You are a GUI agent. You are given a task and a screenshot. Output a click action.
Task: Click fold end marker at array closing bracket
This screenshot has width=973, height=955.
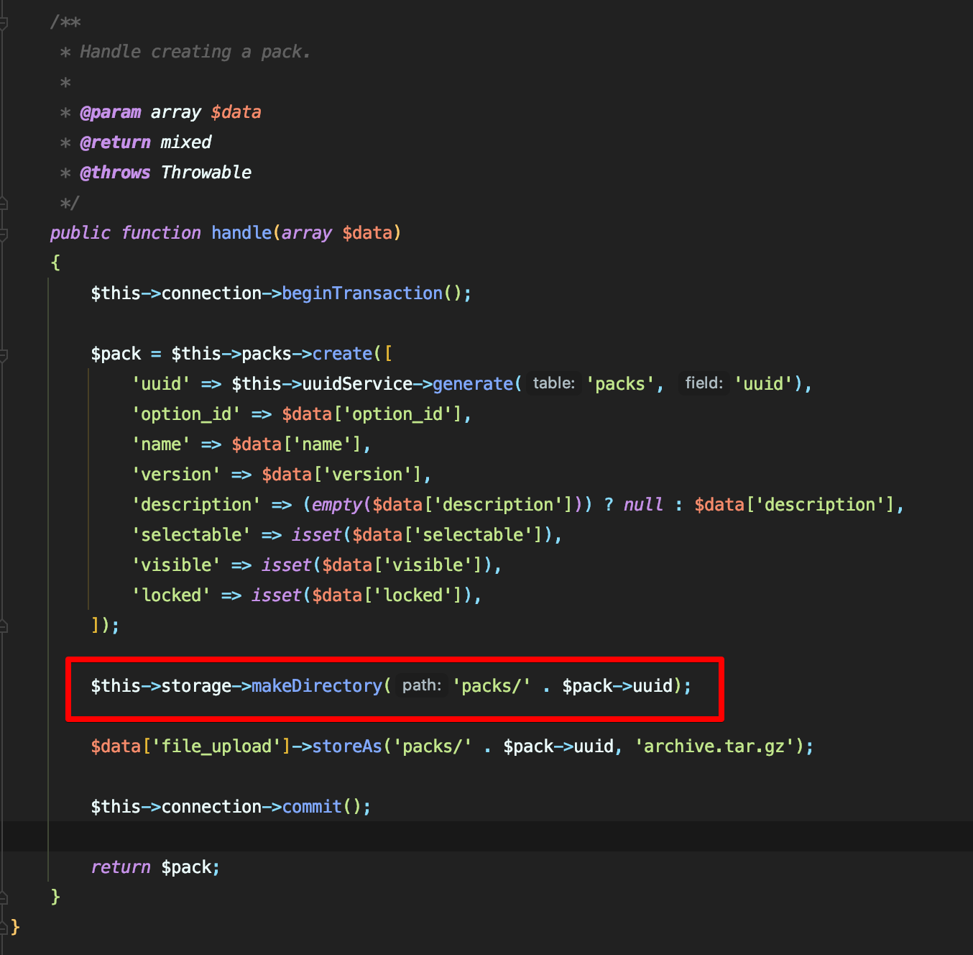click(4, 626)
